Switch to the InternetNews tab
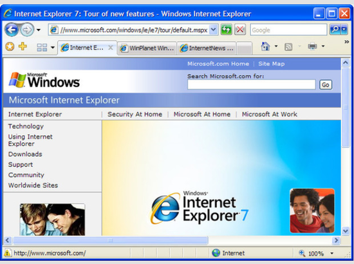The image size is (354, 264). coord(207,48)
